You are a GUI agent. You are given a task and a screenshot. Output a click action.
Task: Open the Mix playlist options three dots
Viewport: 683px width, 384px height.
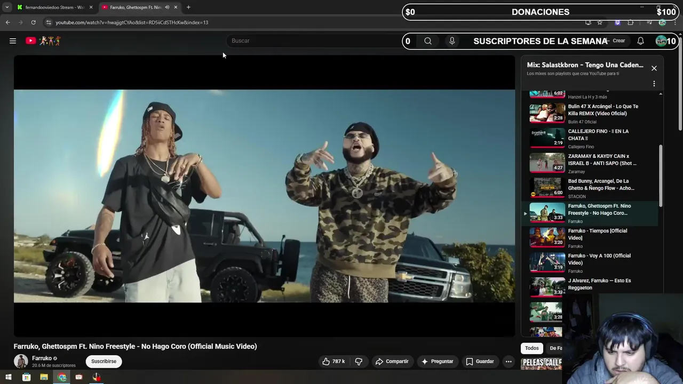654,84
